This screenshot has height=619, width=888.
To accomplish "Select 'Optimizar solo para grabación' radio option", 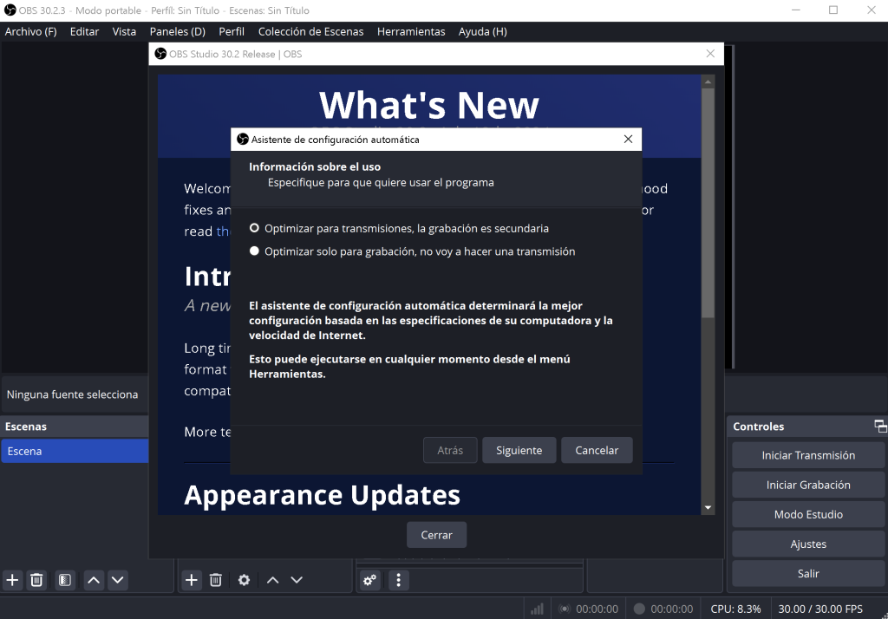I will click(254, 251).
